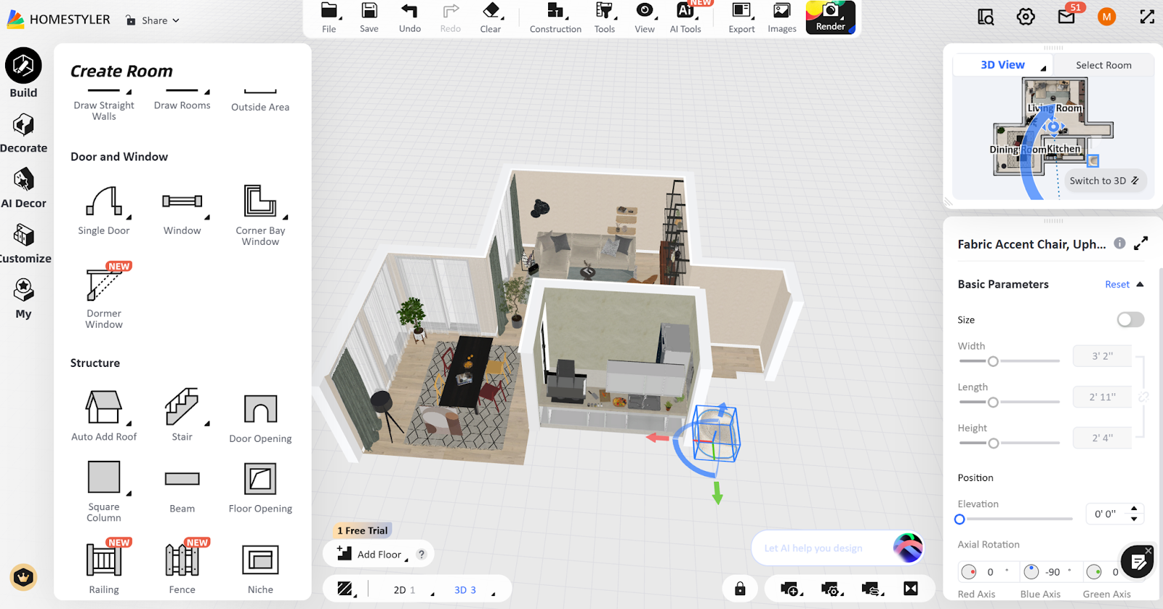Open the My sidebar section
The image size is (1163, 609).
pyautogui.click(x=23, y=299)
